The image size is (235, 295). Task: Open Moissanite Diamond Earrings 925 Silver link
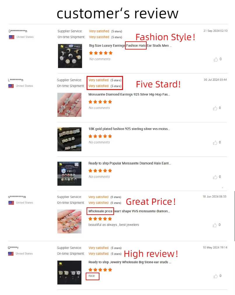[129, 94]
